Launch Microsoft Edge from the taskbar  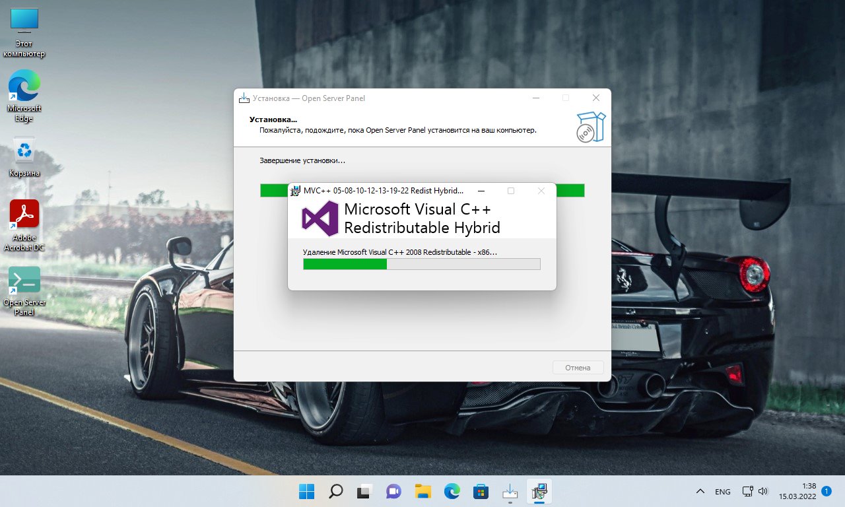pyautogui.click(x=452, y=491)
